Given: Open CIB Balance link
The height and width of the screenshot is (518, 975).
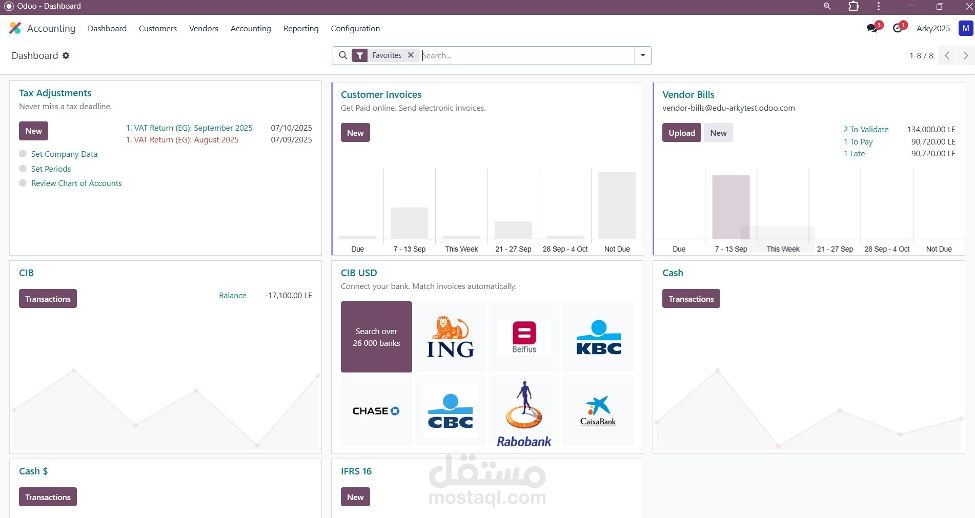Looking at the screenshot, I should [x=232, y=295].
